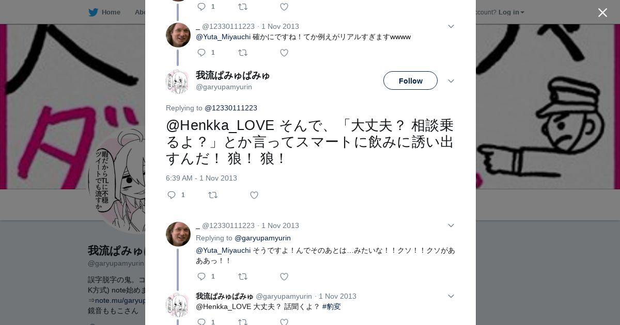This screenshot has height=325, width=620.
Task: Open @12330111223 link in Replying to line
Action: pyautogui.click(x=231, y=108)
